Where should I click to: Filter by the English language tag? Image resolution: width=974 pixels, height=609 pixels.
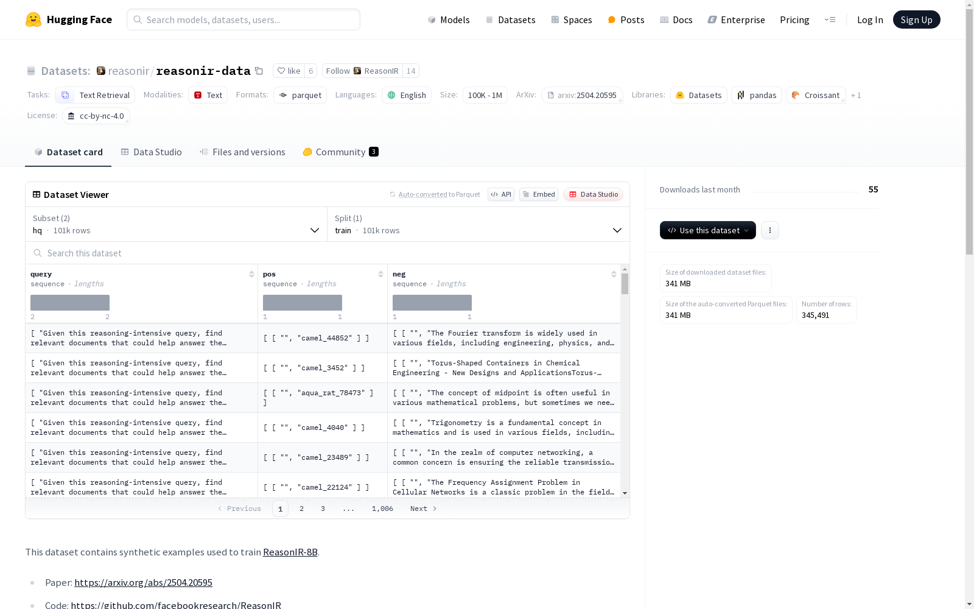tap(407, 95)
